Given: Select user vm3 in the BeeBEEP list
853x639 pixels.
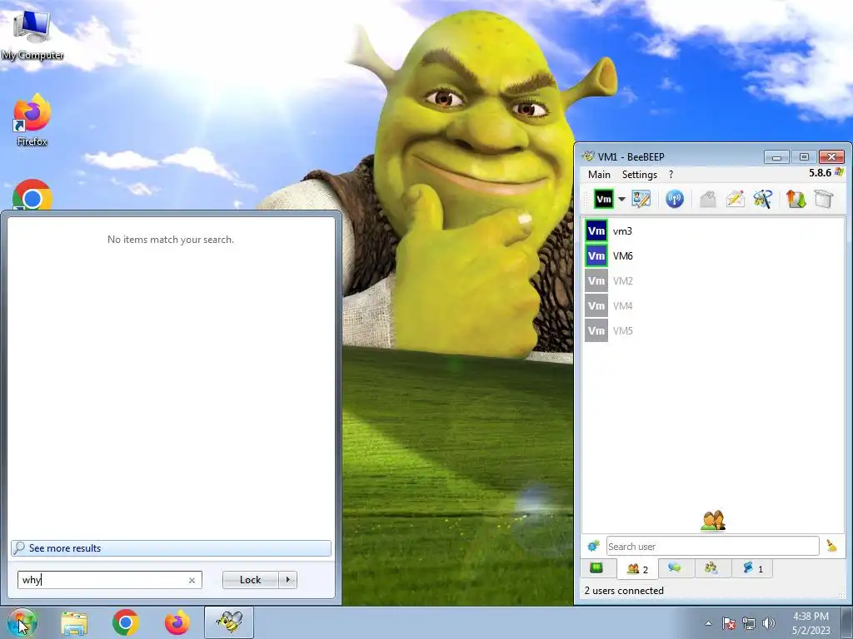Looking at the screenshot, I should point(714,231).
